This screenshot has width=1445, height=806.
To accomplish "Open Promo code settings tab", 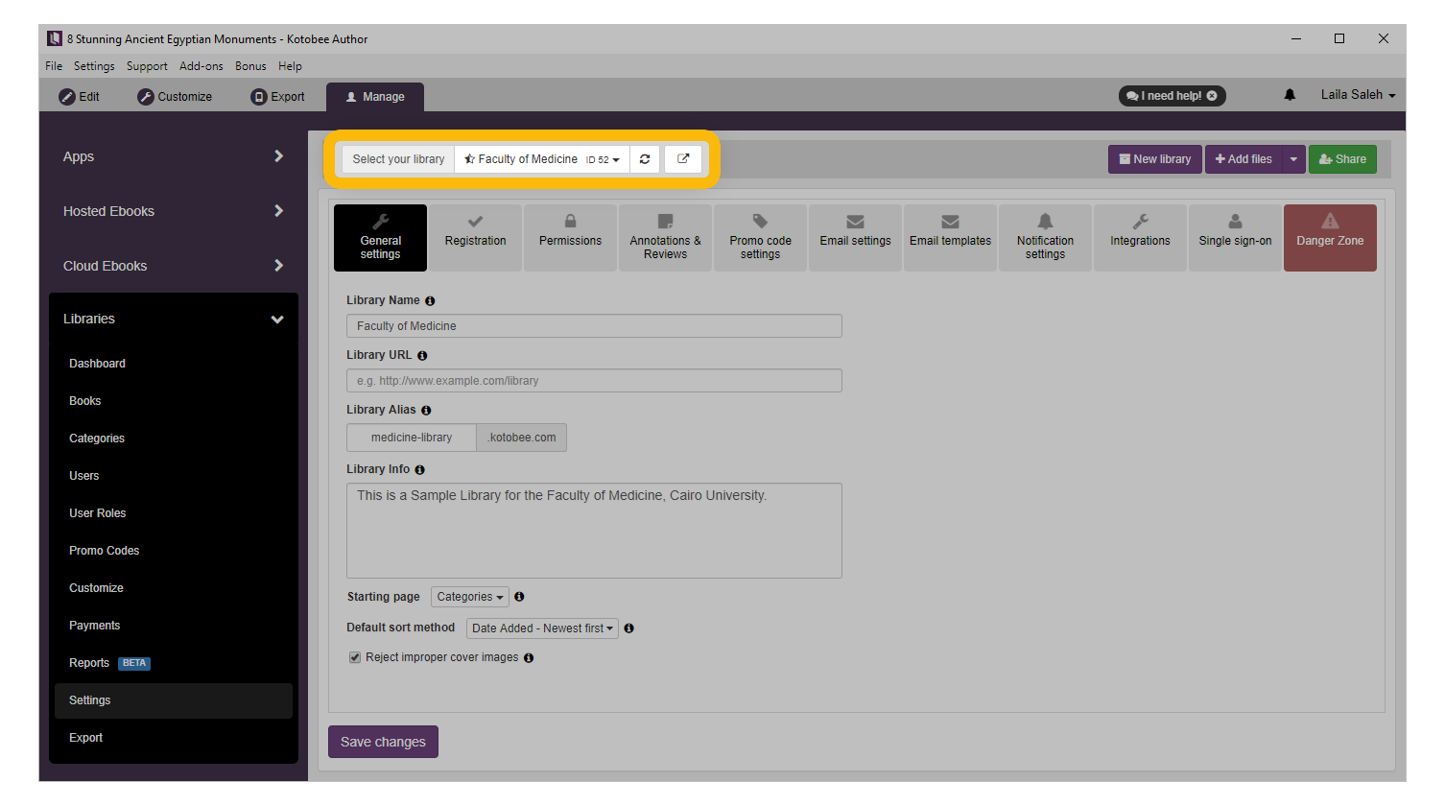I will pyautogui.click(x=760, y=238).
